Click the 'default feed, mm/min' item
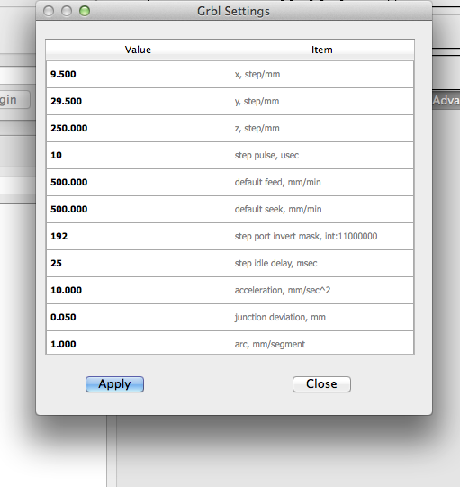Viewport: 460px width, 487px height. tap(321, 183)
